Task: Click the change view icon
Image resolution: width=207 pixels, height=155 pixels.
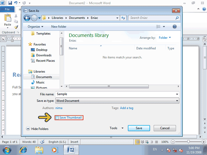Action: click(158, 26)
